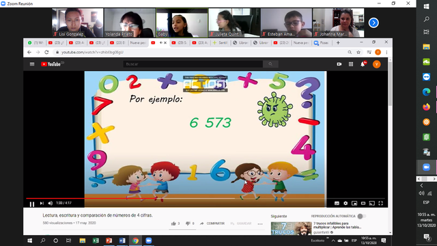Bookmark page with star icon

pos(358,52)
